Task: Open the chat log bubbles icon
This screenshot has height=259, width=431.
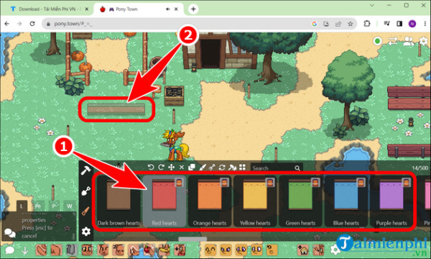Action: [x=10, y=233]
